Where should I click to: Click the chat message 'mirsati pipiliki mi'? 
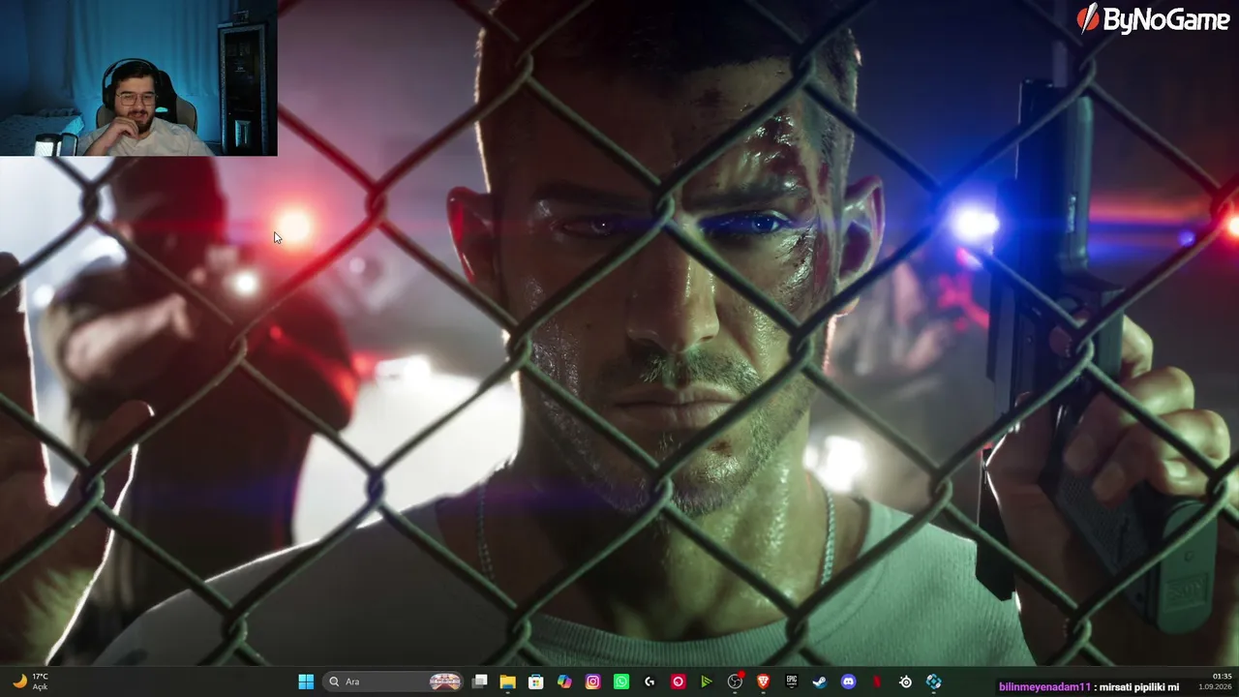[1139, 687]
